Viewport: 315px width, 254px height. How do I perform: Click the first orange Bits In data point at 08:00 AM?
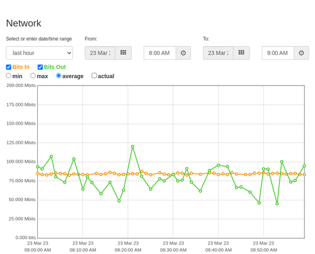[38, 173]
